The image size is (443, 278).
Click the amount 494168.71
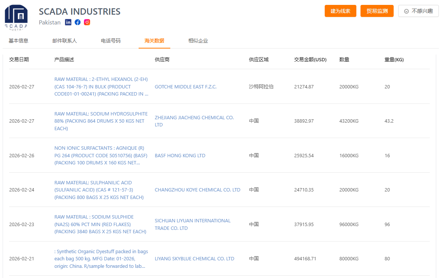pyautogui.click(x=305, y=259)
